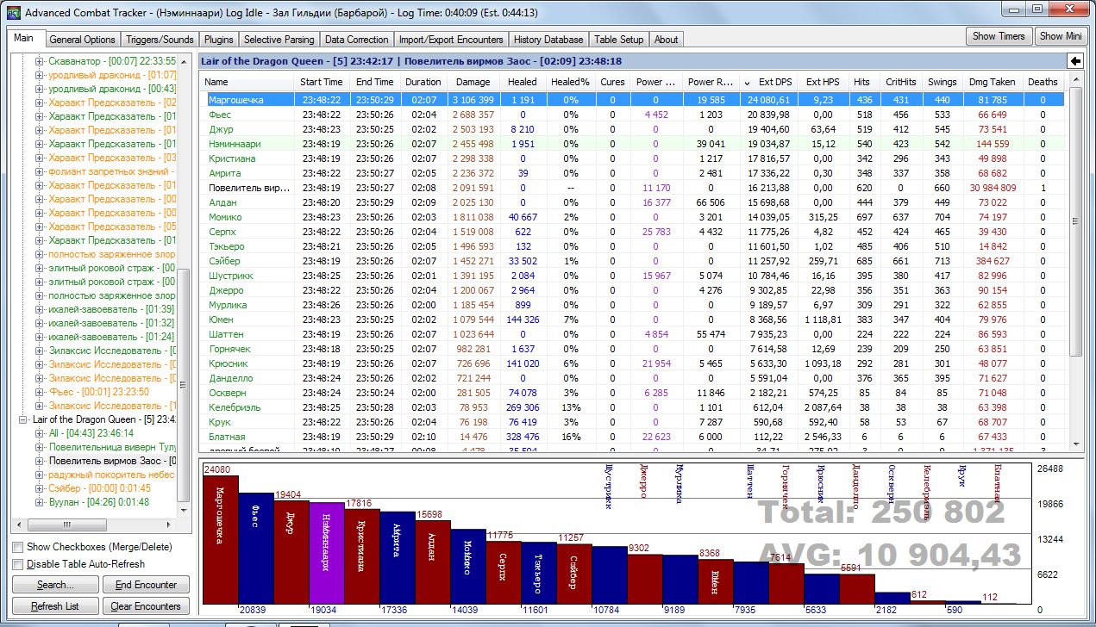1096x627 pixels.
Task: Select Повелитель вирмов Заос tree entry
Action: (x=112, y=461)
